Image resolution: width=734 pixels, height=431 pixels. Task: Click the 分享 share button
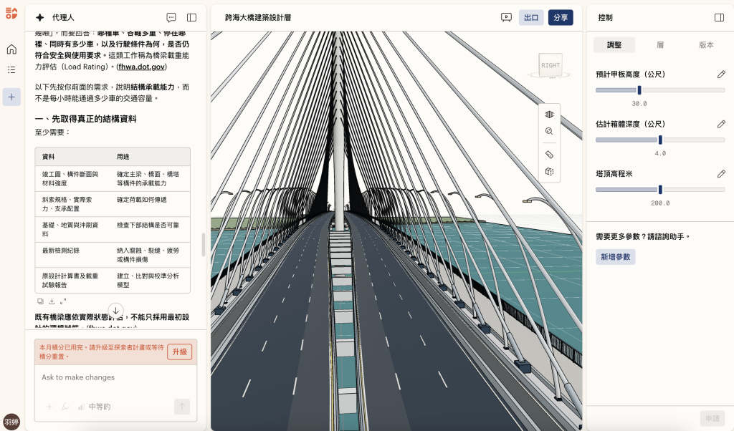(561, 17)
